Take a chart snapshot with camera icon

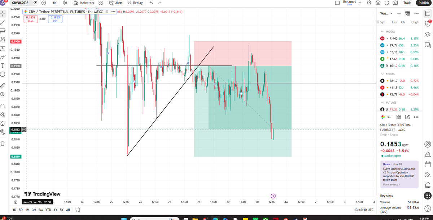pos(395,3)
